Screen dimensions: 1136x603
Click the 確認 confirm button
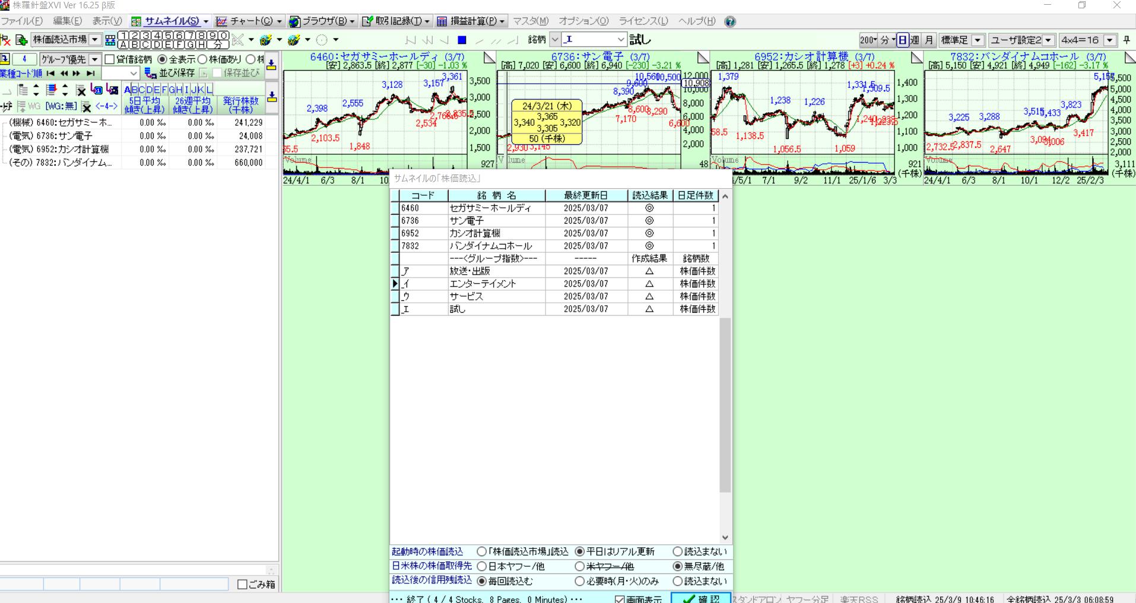(x=700, y=598)
